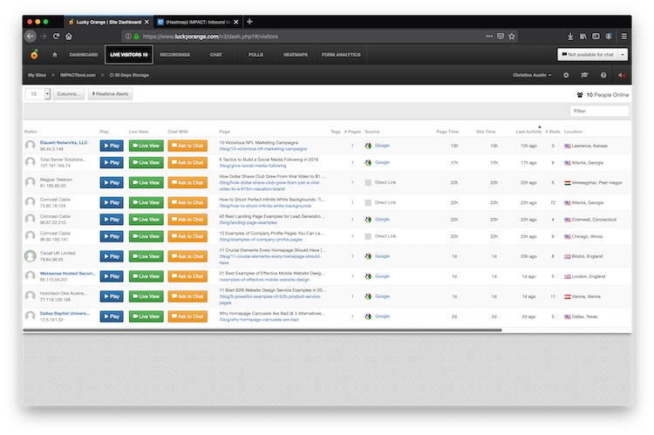Close the Heatmap IMPACT browser tab

pos(236,22)
